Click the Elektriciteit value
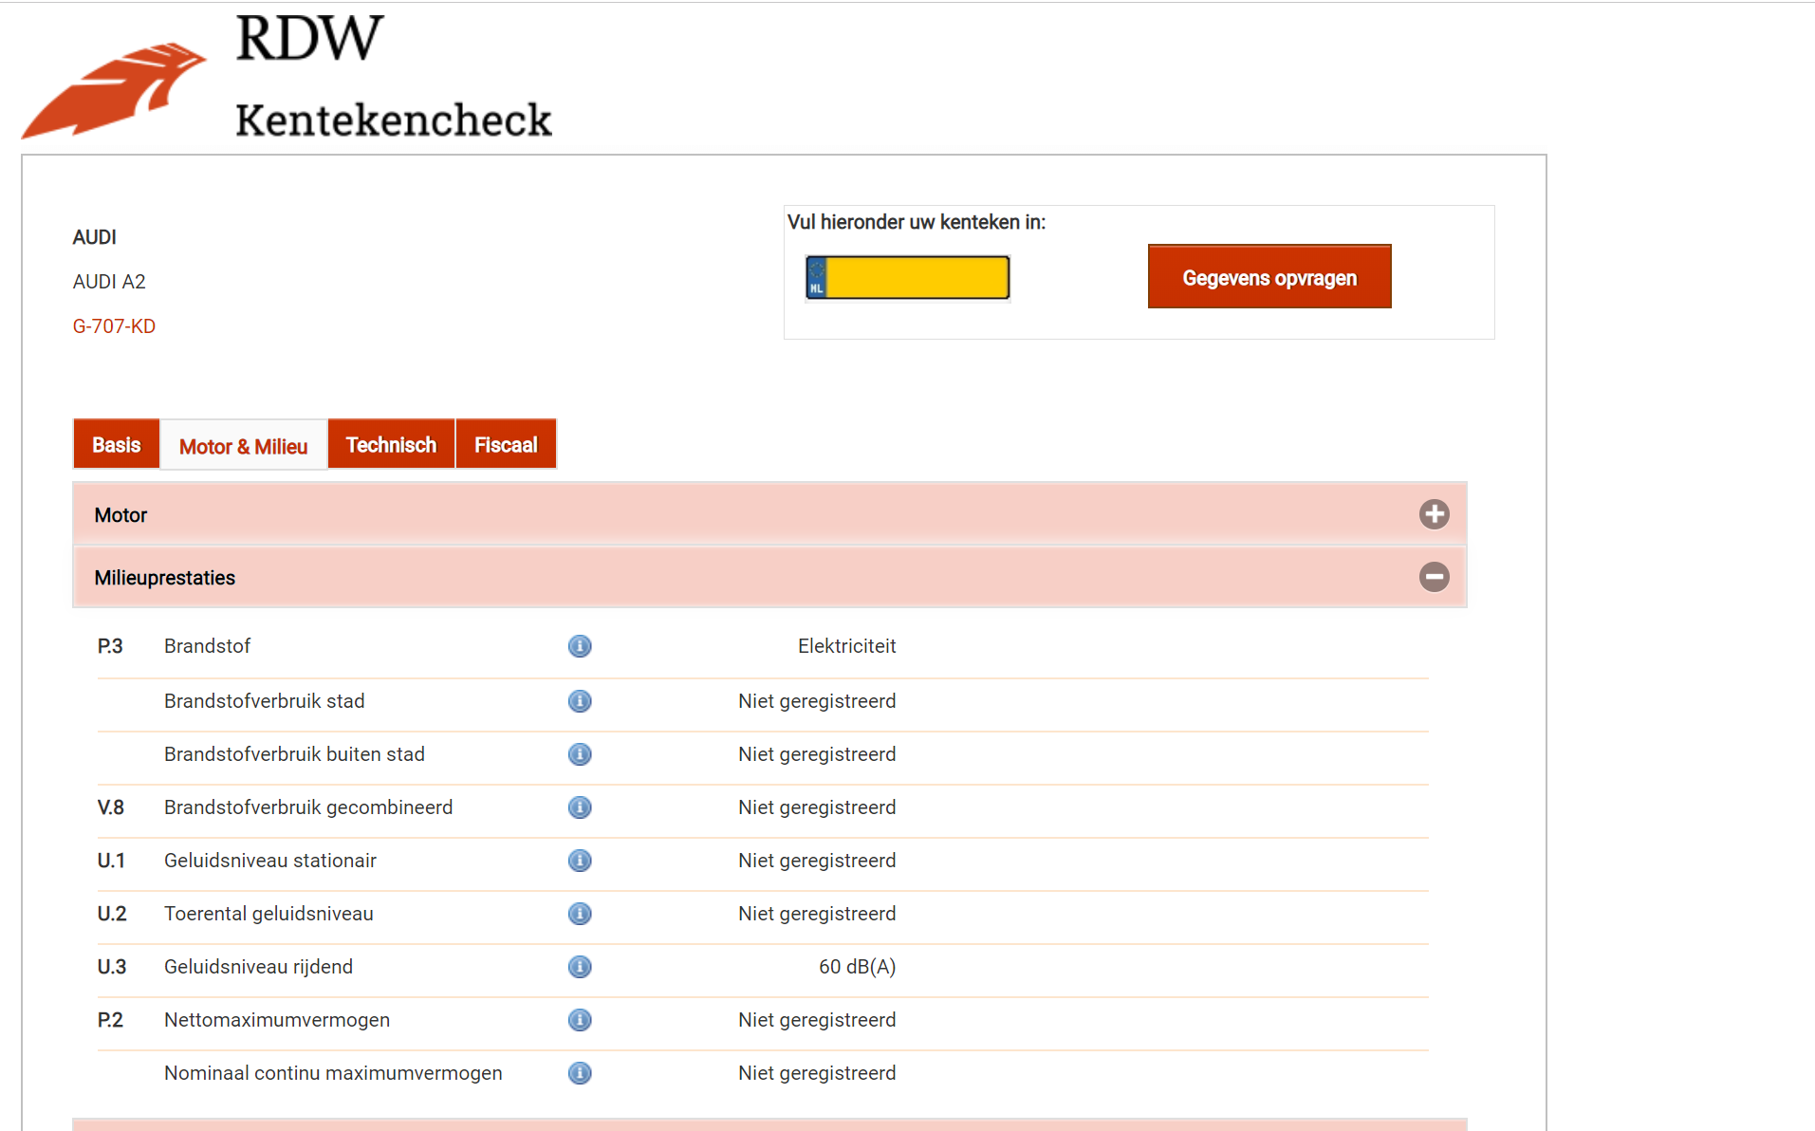Image resolution: width=1815 pixels, height=1131 pixels. pos(846,646)
